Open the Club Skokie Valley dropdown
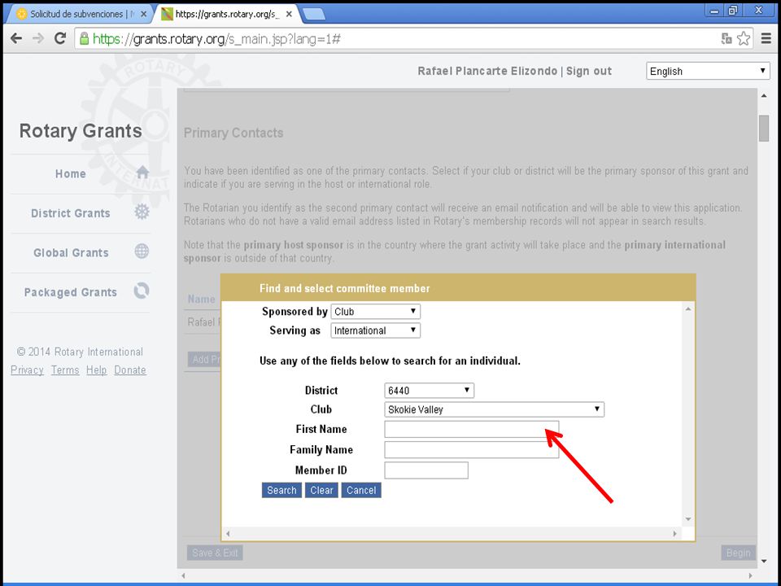This screenshot has height=586, width=781. coord(494,409)
